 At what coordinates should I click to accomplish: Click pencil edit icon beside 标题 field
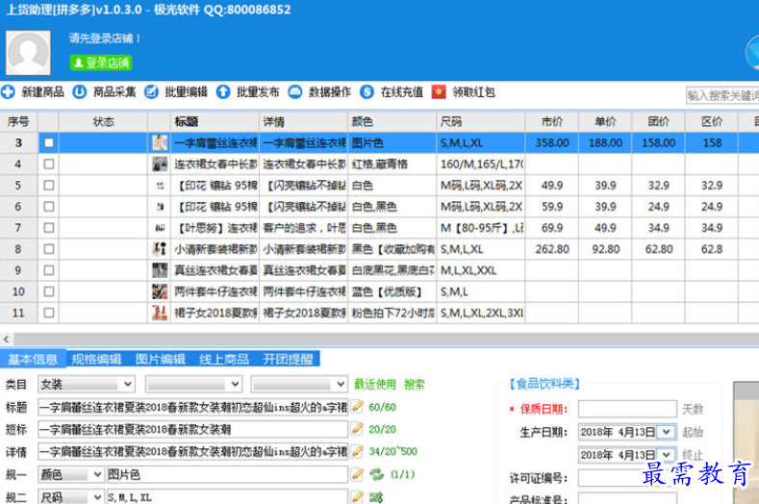click(357, 406)
